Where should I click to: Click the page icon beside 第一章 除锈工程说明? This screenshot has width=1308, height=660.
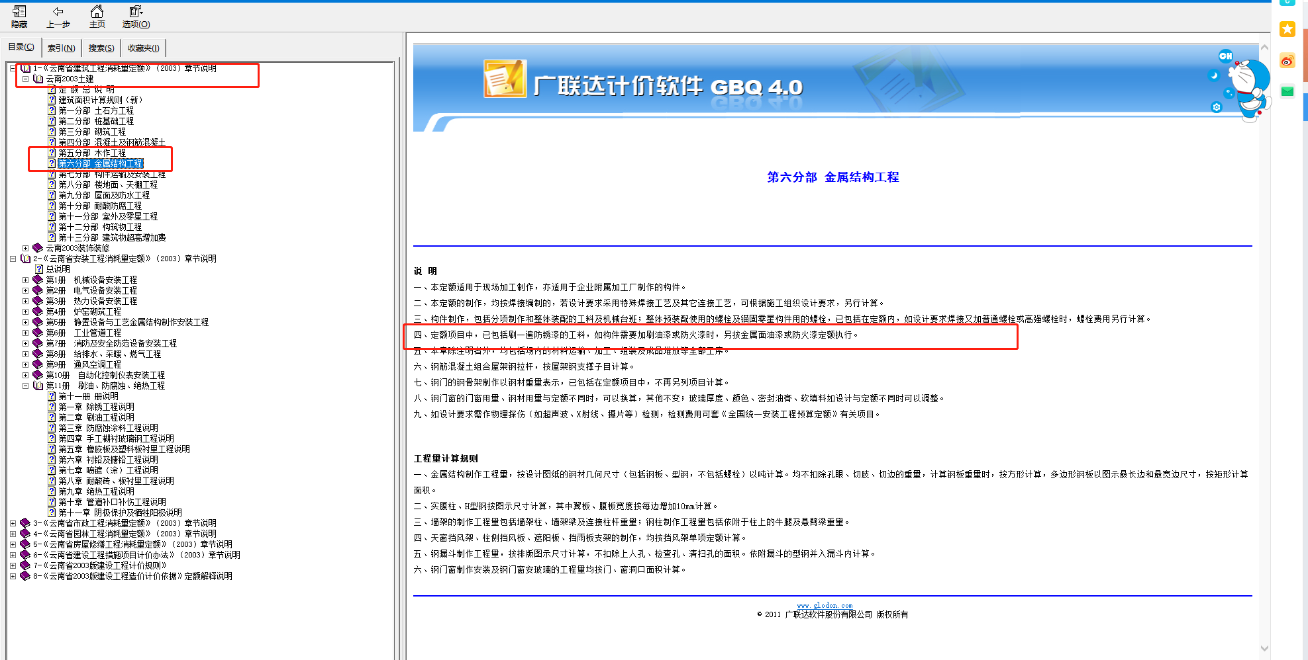(x=52, y=407)
